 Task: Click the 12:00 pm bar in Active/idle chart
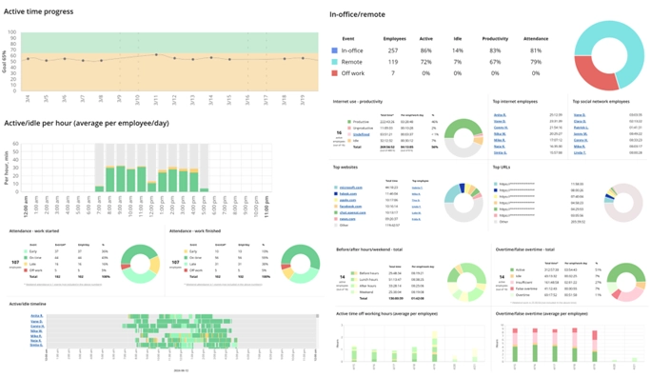[151, 187]
